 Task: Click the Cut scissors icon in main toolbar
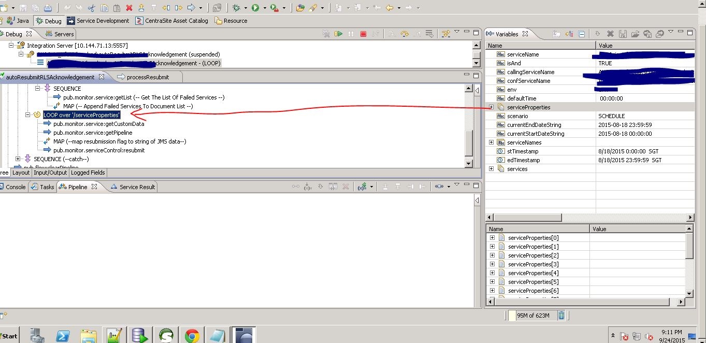[92, 8]
